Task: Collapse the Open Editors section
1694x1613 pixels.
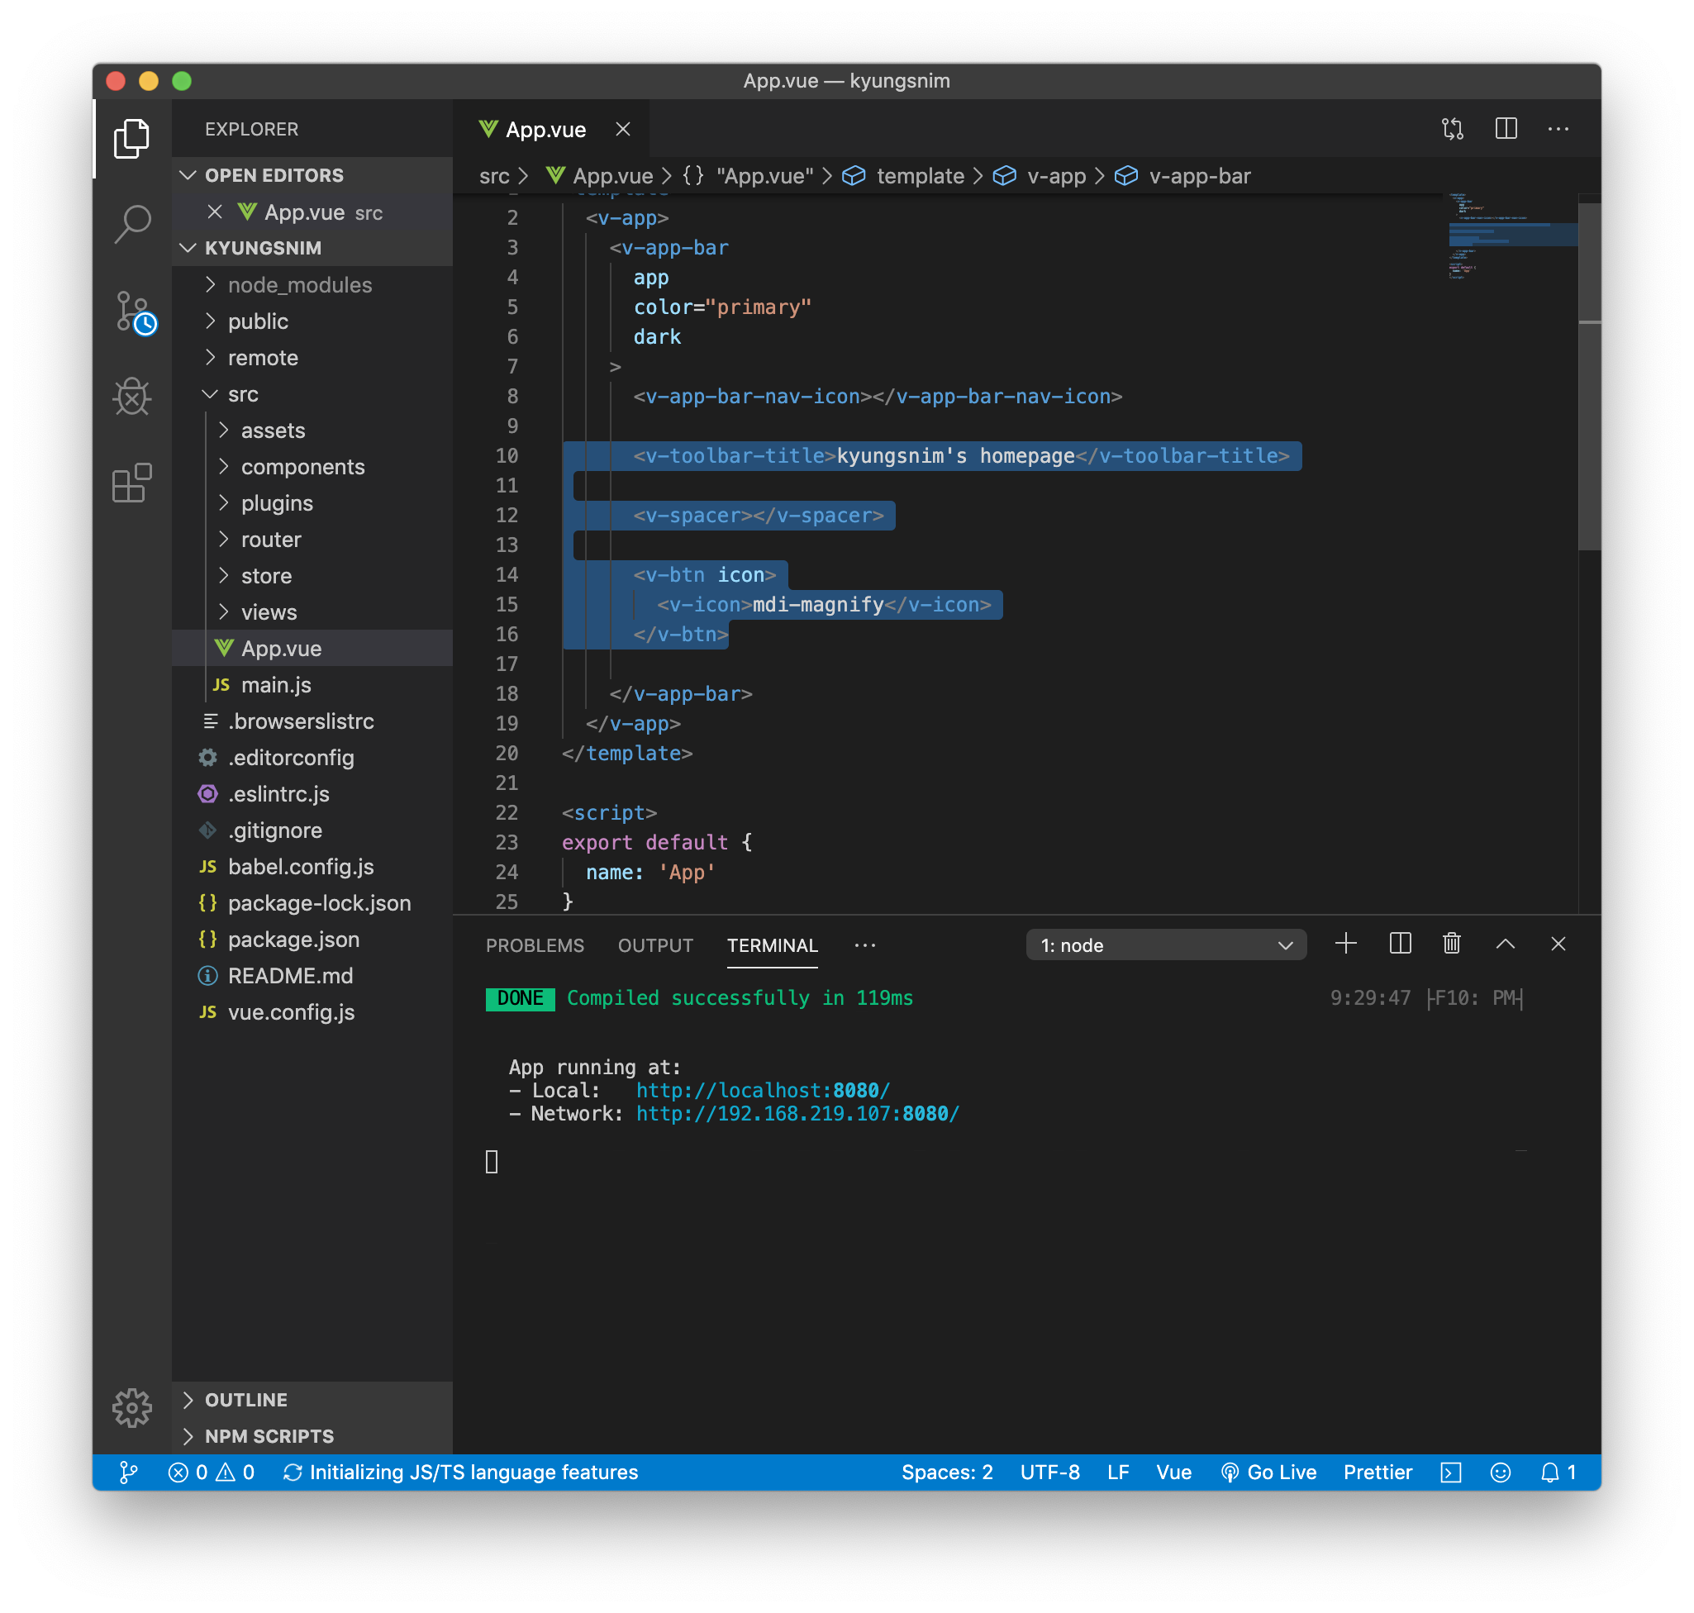Action: point(274,175)
